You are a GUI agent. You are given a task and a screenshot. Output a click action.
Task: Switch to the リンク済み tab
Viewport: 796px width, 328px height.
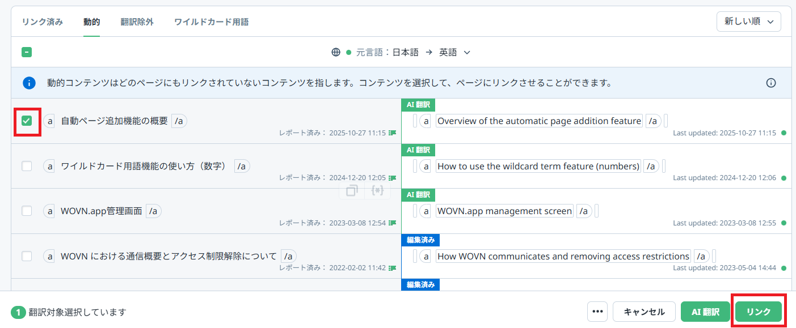[x=42, y=22]
